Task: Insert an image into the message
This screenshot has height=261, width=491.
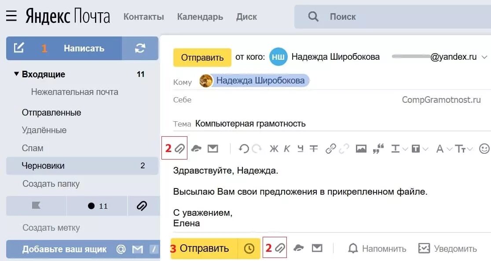Action: coord(361,149)
